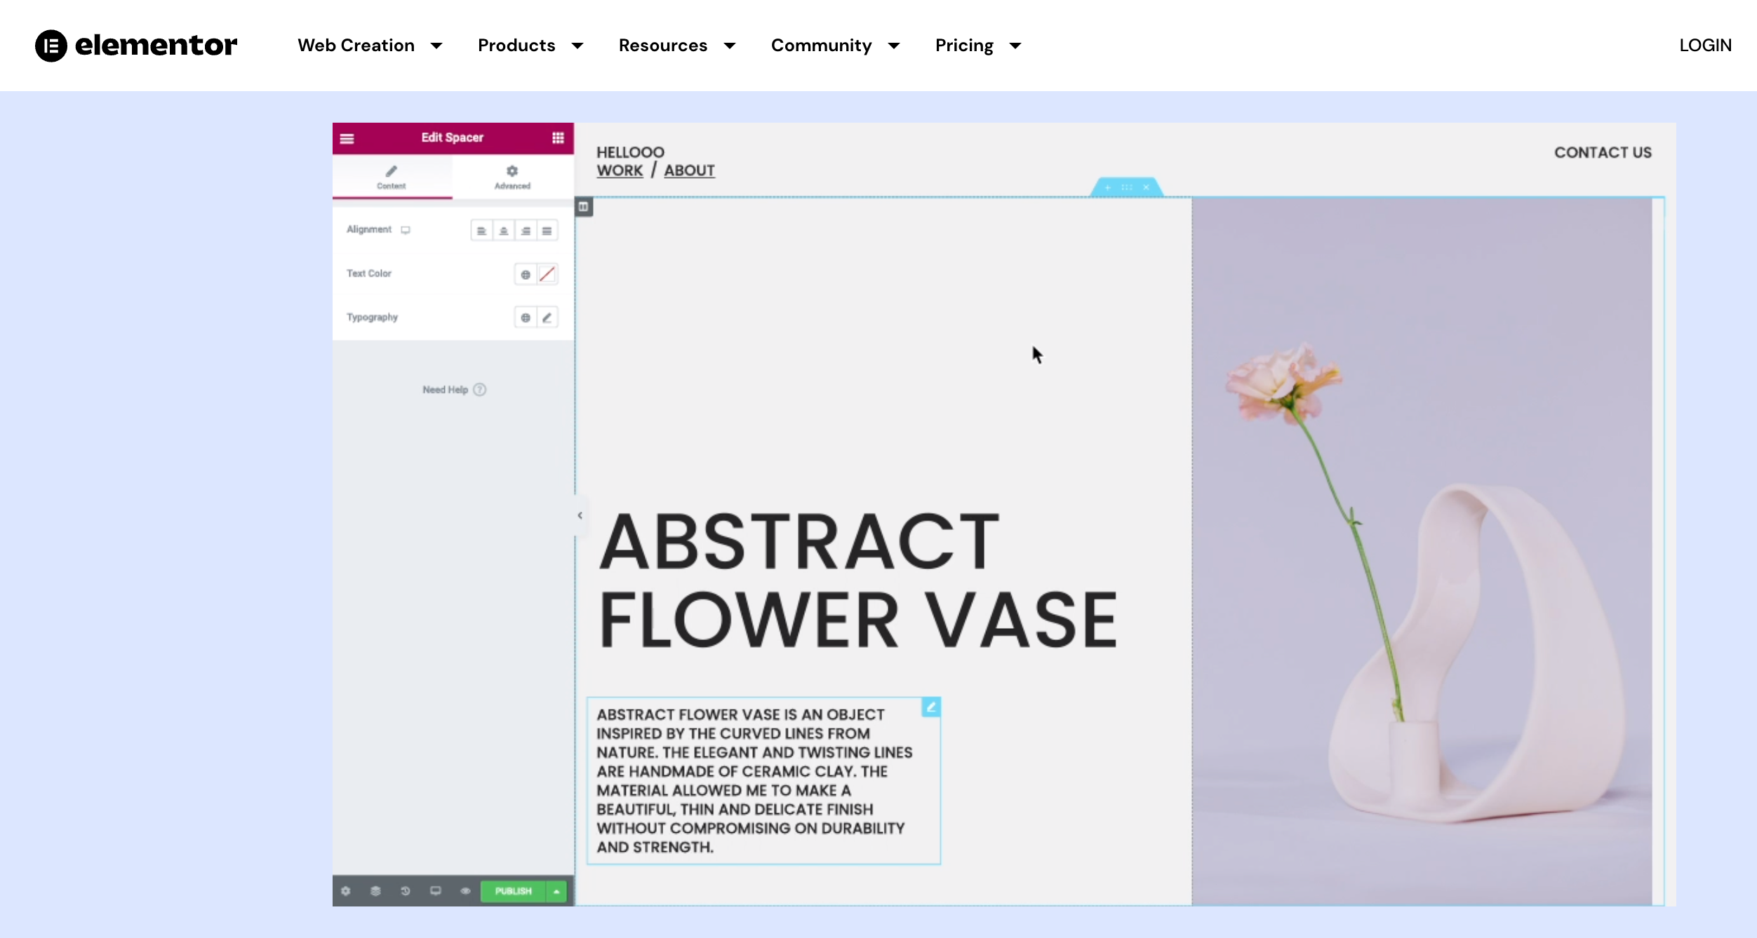Expand the Web Creation dropdown menu
1757x938 pixels.
click(370, 46)
